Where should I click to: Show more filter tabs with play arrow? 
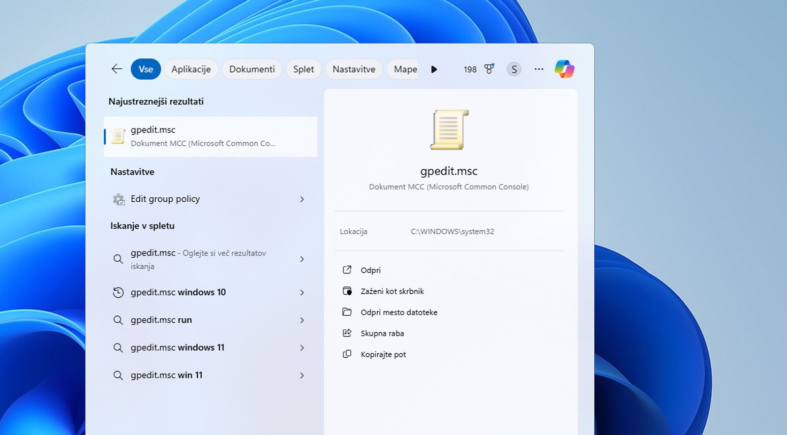[x=434, y=69]
